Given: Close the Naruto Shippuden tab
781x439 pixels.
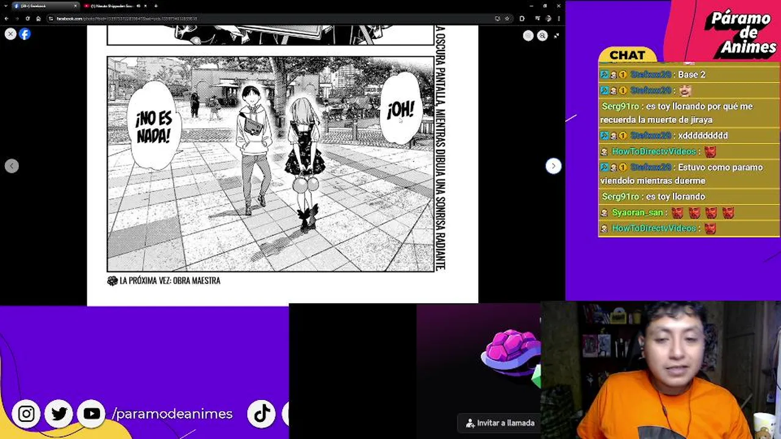Looking at the screenshot, I should (146, 6).
